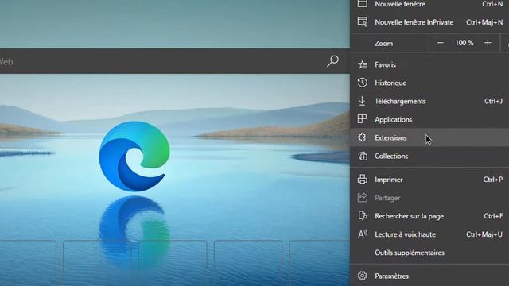Click the Lecture à voix haute icon
This screenshot has height=286, width=509.
click(363, 234)
